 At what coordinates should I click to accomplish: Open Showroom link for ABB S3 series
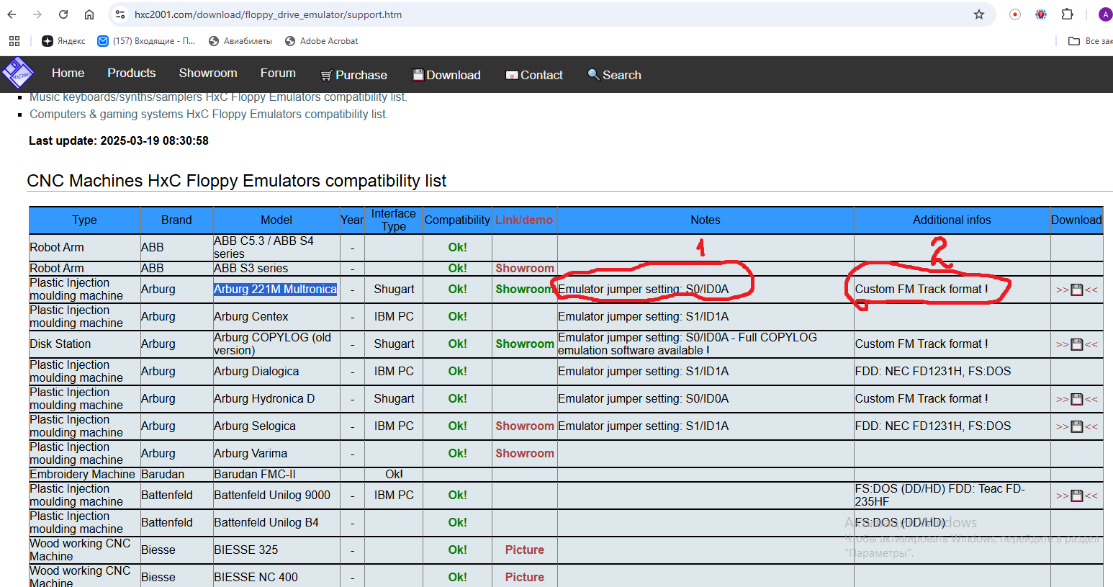[x=525, y=268]
